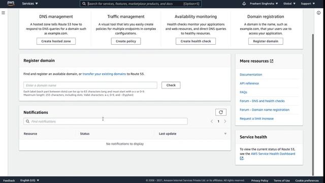Click the Check domain button
Screen dimensions: 325x183
(171, 85)
